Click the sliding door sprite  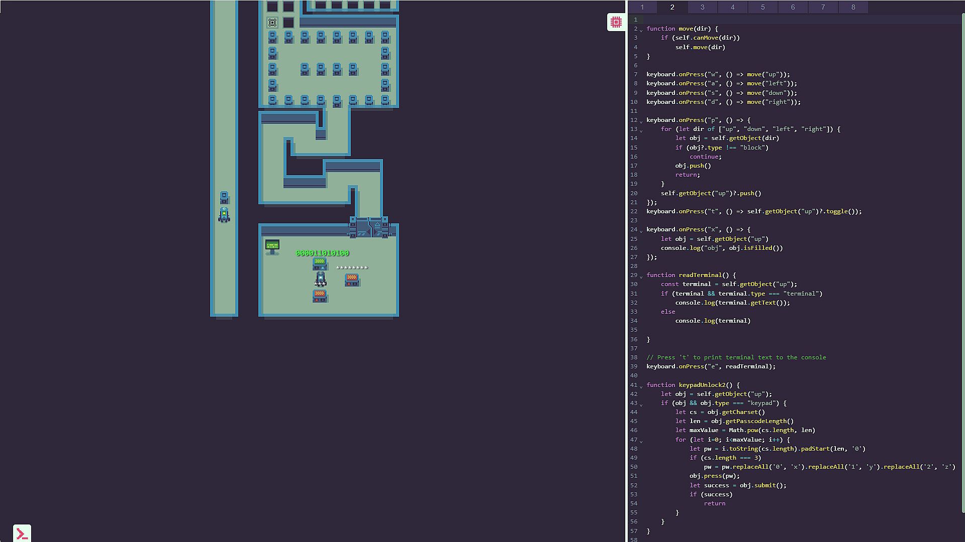(369, 228)
